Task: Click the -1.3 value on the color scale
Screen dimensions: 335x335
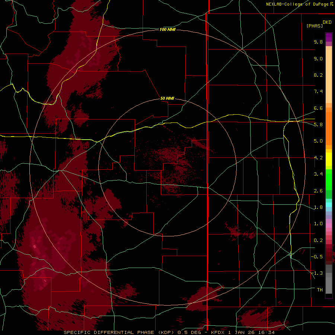Action: pyautogui.click(x=317, y=273)
